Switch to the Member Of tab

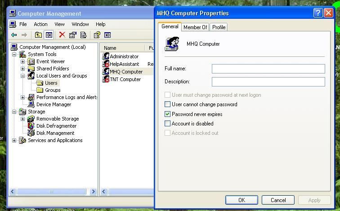[195, 27]
